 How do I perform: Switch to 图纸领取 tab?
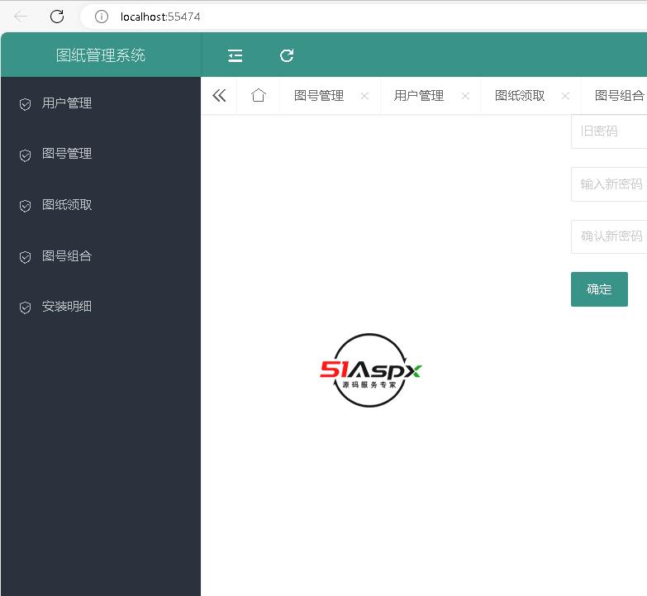520,96
